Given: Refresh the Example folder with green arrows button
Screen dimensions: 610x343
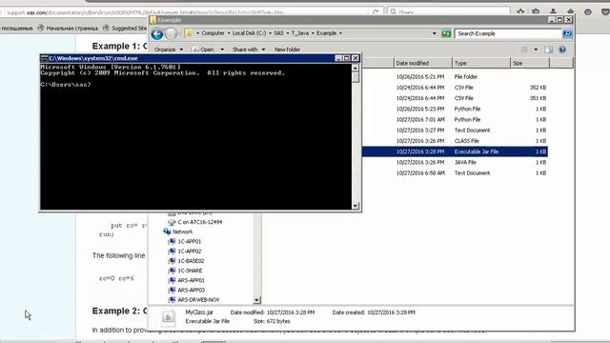Looking at the screenshot, I should (446, 34).
